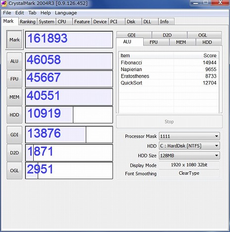The height and width of the screenshot is (232, 230).
Task: Switch to the System tab
Action: pyautogui.click(x=47, y=22)
